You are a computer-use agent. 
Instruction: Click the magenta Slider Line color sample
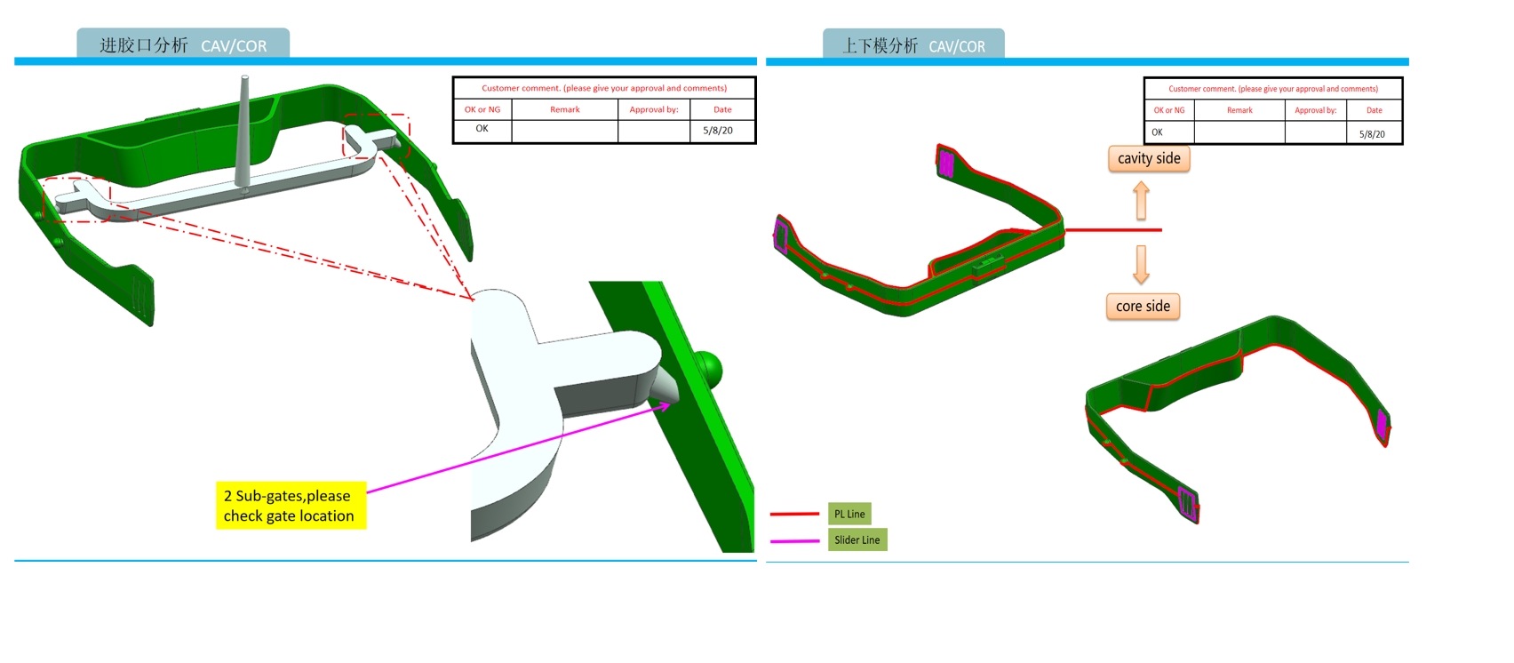[x=794, y=540]
